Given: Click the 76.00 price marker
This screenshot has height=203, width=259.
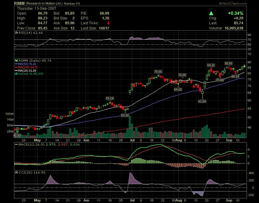Looking at the screenshot, I should [182, 75].
